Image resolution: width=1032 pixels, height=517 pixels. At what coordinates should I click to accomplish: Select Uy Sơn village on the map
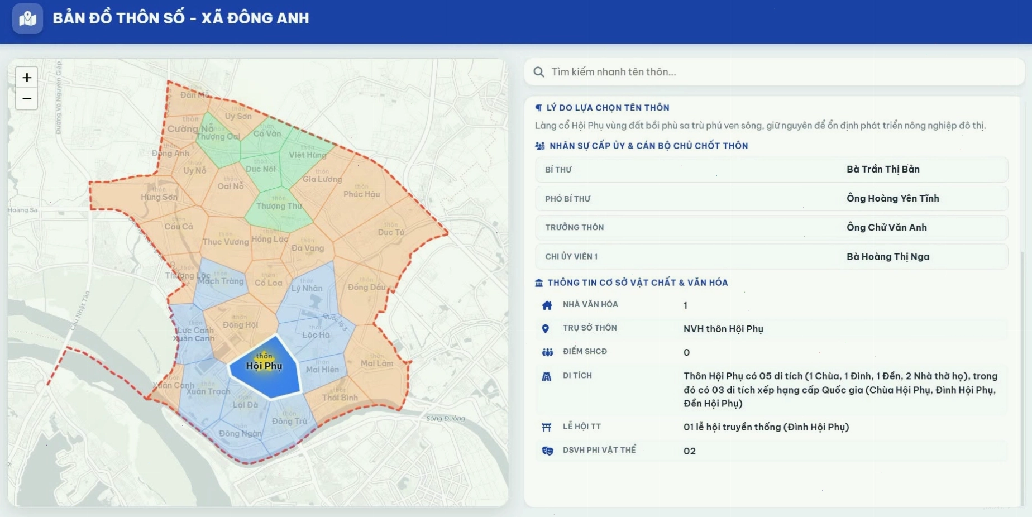coord(238,117)
